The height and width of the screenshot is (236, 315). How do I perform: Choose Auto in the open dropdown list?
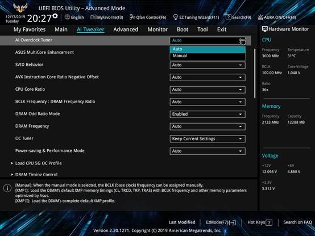208,49
